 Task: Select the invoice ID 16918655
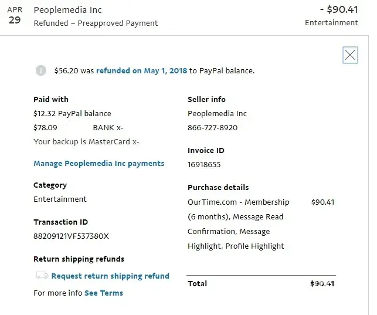point(204,165)
